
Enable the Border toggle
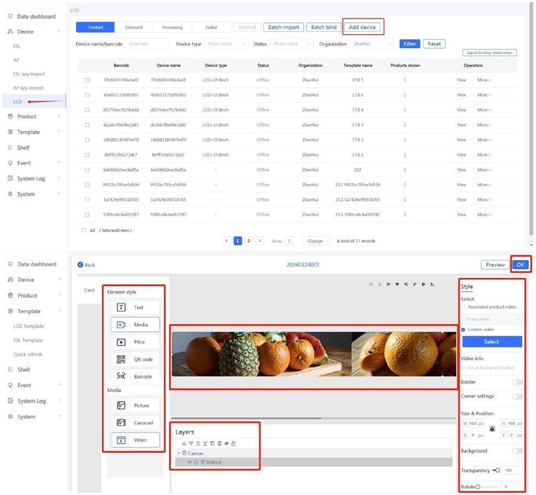[x=517, y=382]
